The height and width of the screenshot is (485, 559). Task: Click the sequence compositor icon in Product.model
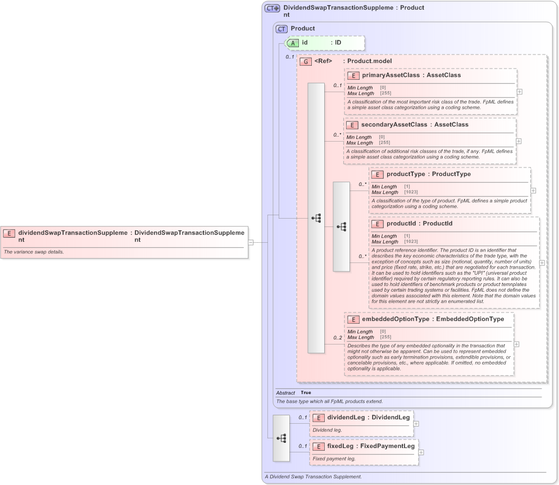coord(316,218)
